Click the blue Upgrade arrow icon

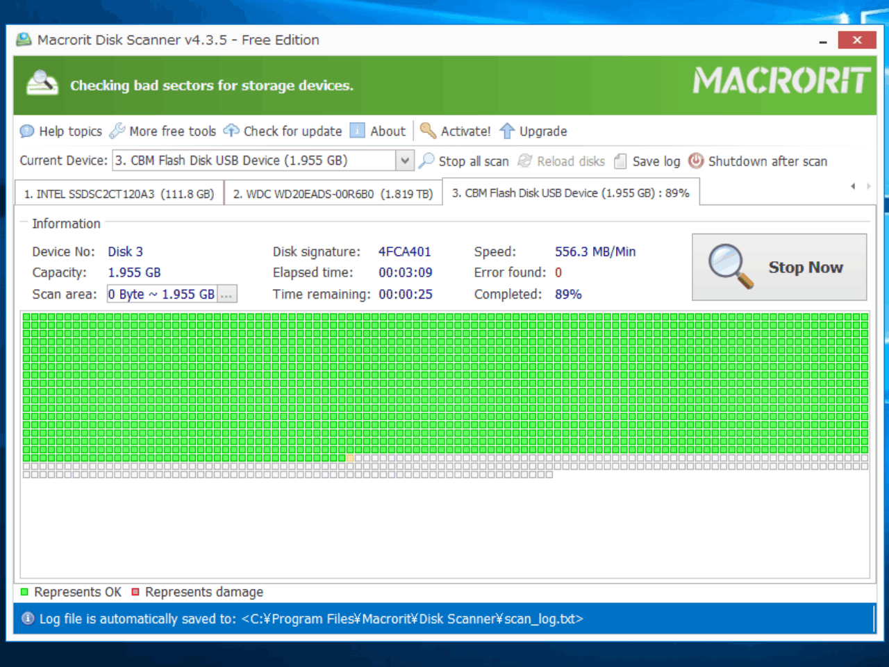[507, 131]
